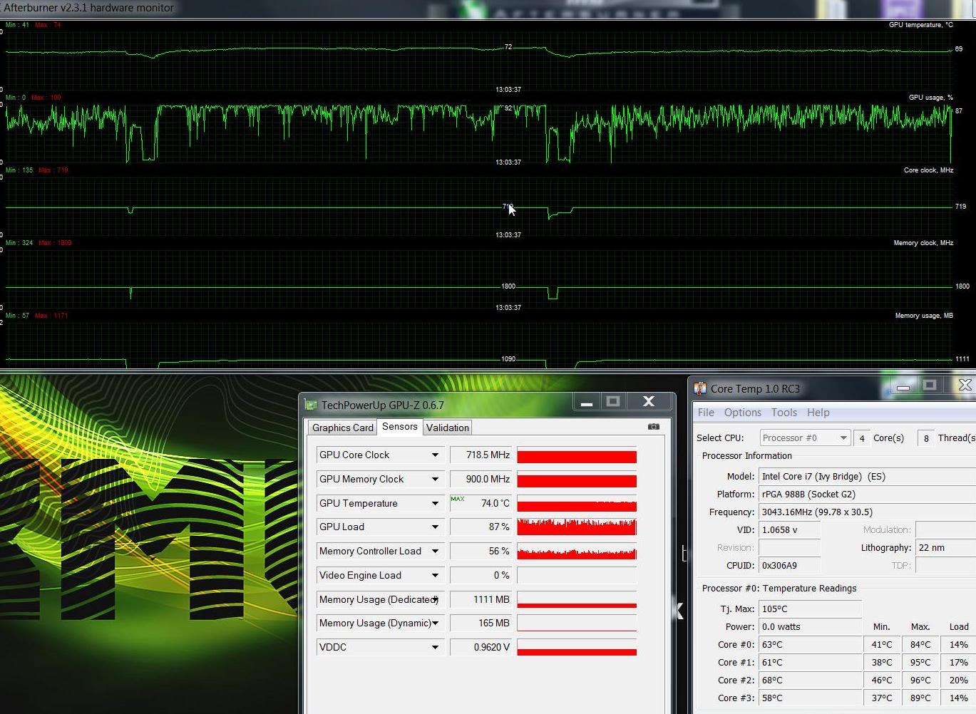Open the Core Temp Help menu

[x=818, y=412]
